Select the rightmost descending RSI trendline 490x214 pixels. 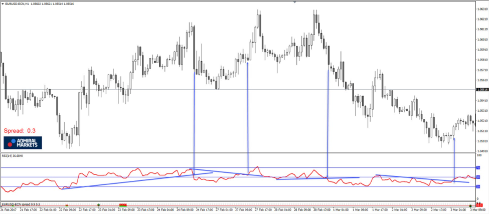click(421, 178)
